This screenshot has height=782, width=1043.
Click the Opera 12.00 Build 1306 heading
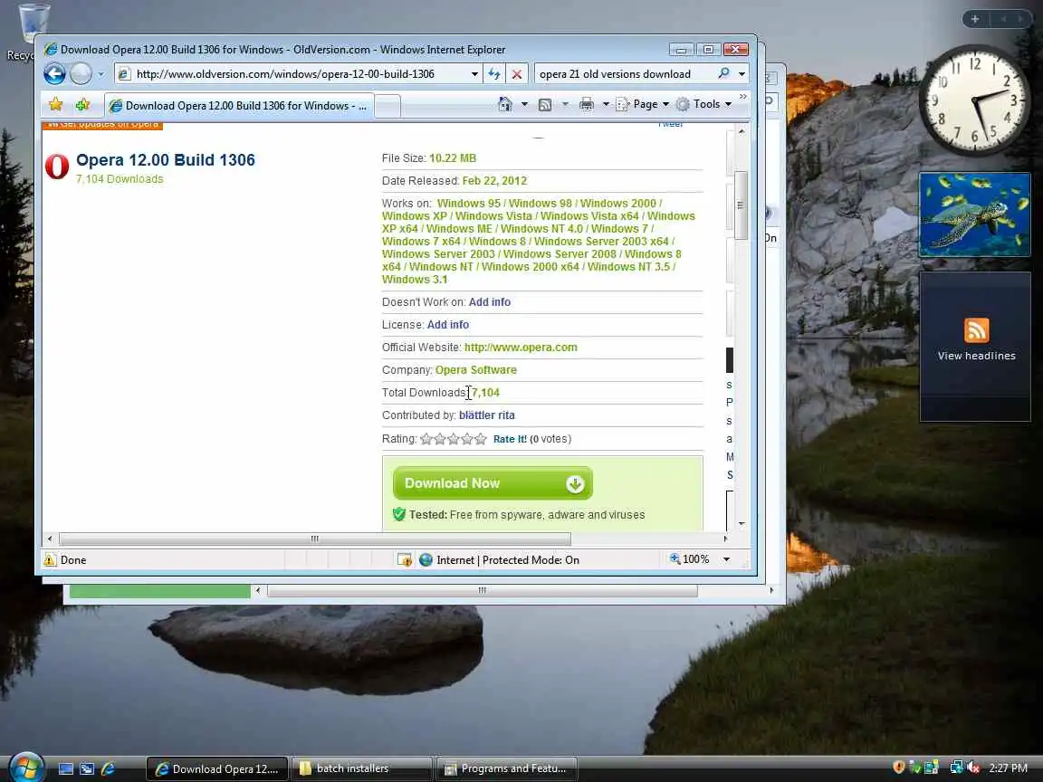tap(166, 159)
